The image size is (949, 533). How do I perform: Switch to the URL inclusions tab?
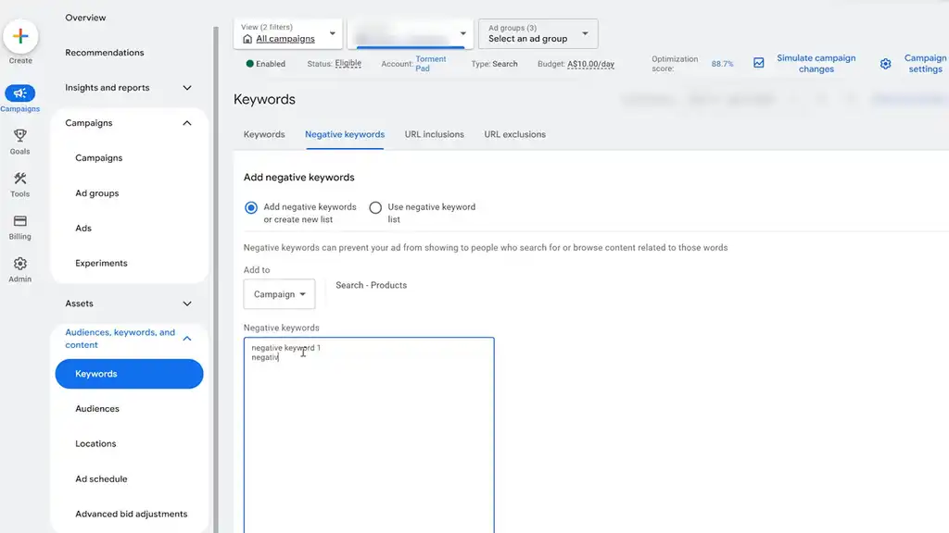tap(434, 134)
